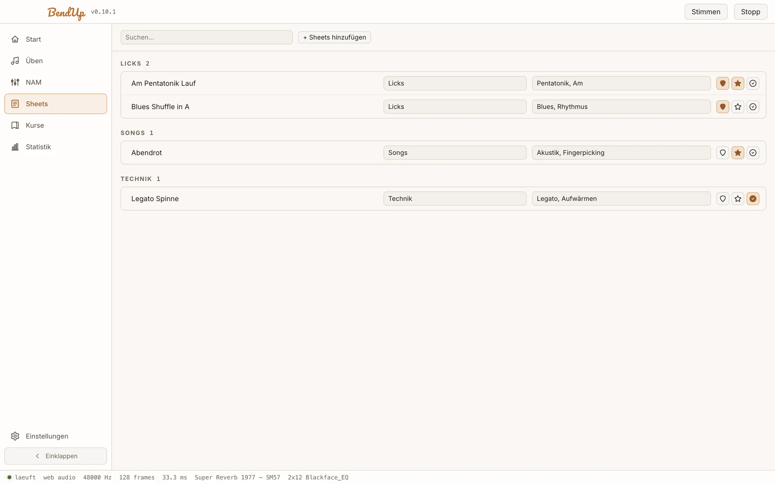
Task: Toggle pick icon for Am Pentatonik Lauf
Action: point(723,83)
